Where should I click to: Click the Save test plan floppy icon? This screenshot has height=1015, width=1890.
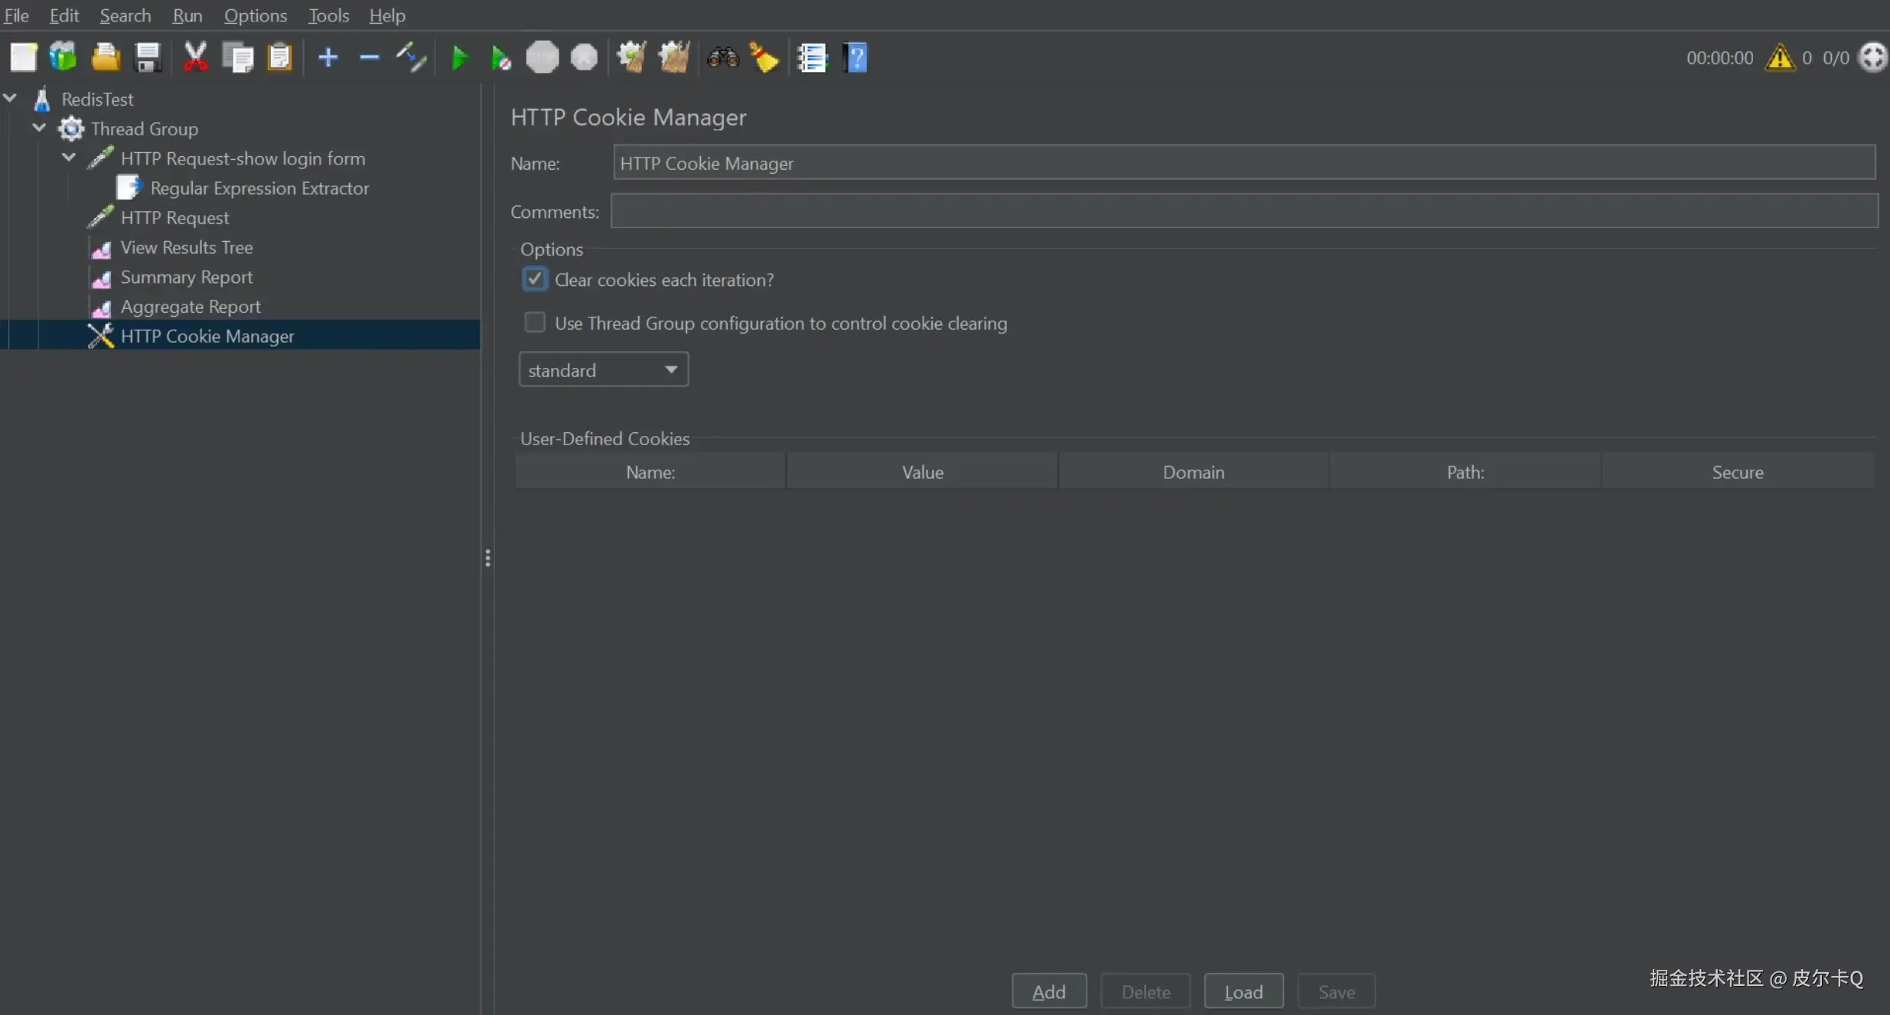(147, 58)
